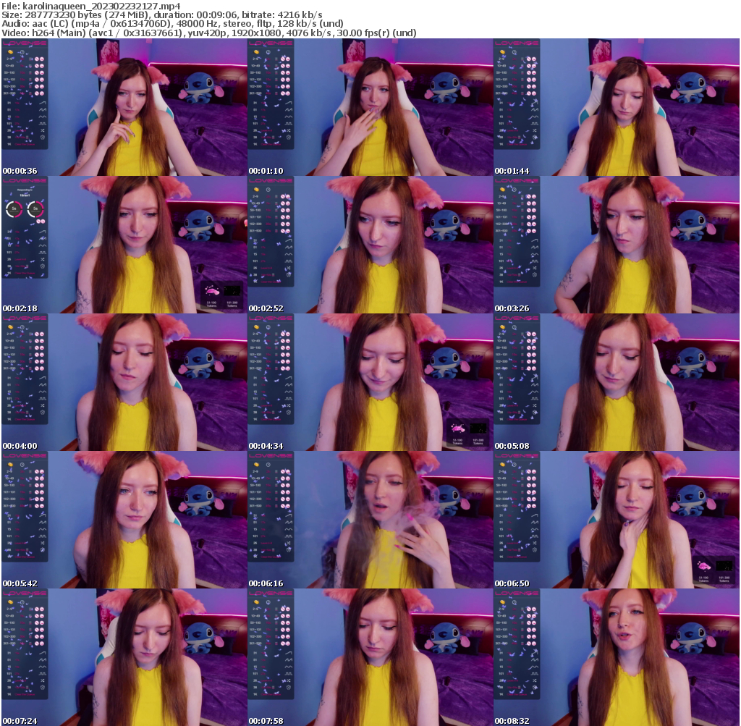Select the coin icon atop the tip menu
The height and width of the screenshot is (726, 741).
pyautogui.click(x=10, y=52)
